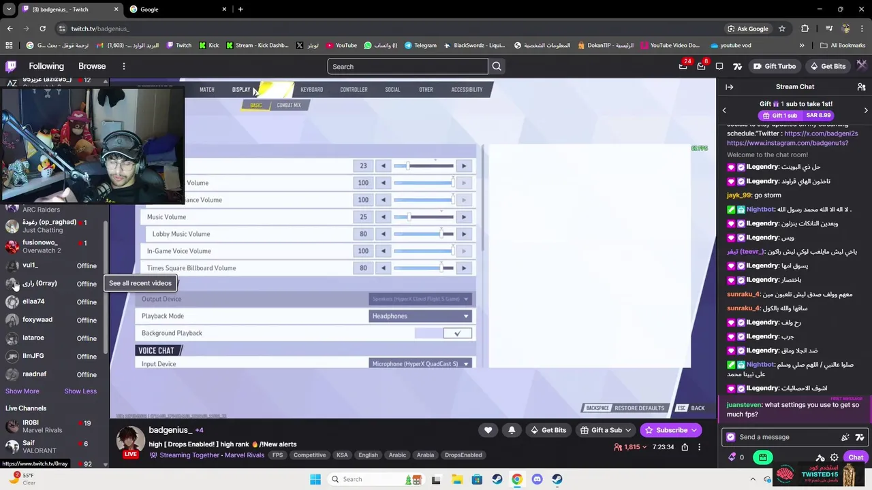Decrease In-Game Voice Volume left arrow
This screenshot has height=490, width=872.
point(383,251)
